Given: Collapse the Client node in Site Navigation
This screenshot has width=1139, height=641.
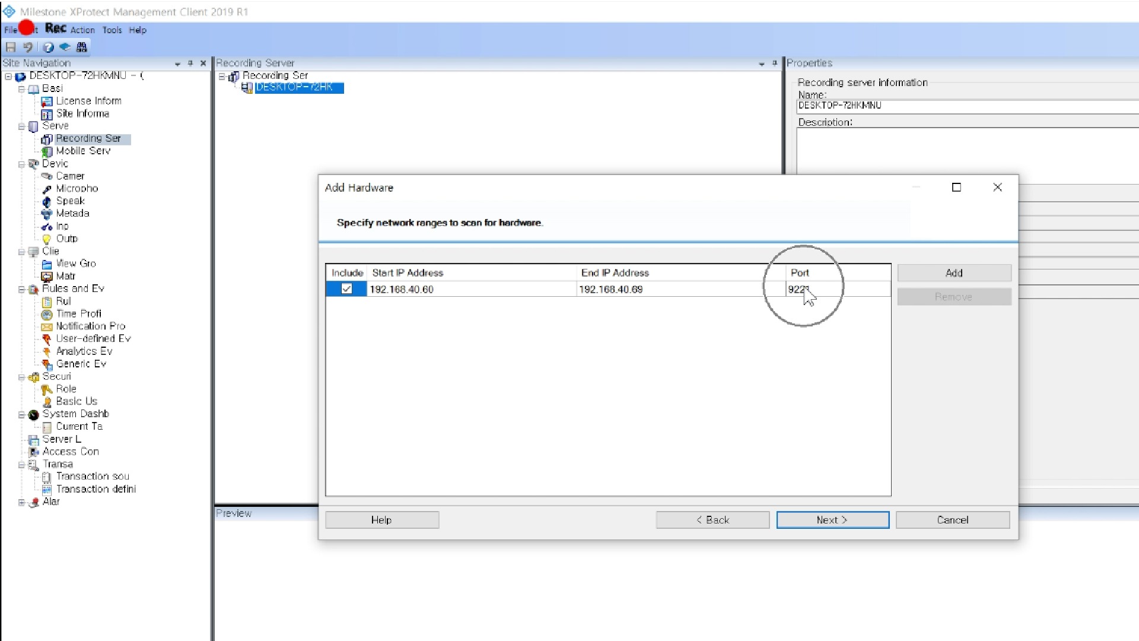Looking at the screenshot, I should click(21, 252).
